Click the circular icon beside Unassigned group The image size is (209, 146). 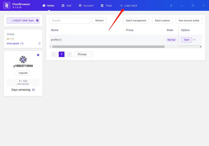click(x=39, y=44)
